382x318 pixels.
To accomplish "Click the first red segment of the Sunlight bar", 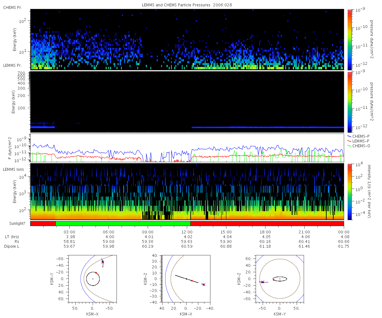I will tap(43, 224).
